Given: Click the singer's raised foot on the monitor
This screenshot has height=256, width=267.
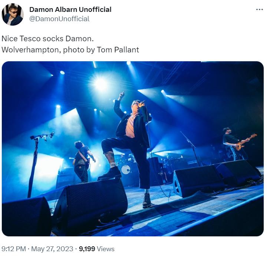Looking at the screenshot, I should [110, 173].
